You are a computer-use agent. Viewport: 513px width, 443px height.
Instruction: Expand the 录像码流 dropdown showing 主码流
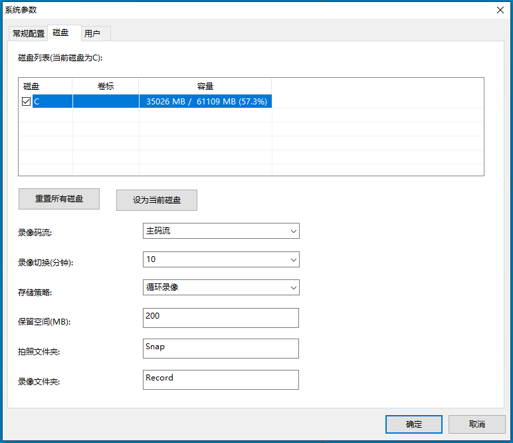point(221,231)
